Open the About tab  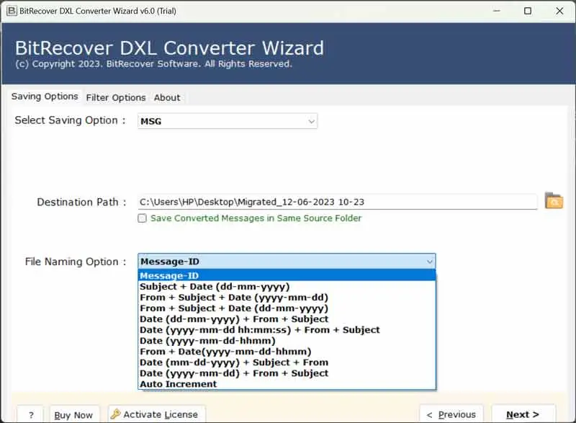pos(167,98)
